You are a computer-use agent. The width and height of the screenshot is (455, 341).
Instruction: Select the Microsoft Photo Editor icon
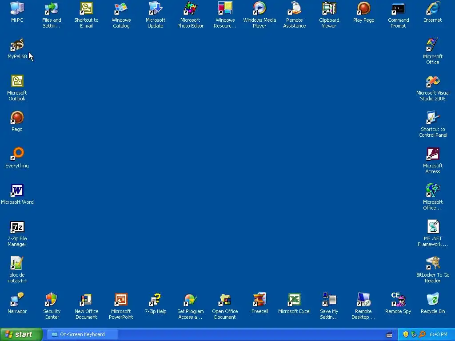(190, 8)
